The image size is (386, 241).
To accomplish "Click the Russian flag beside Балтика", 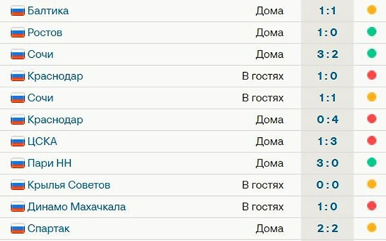I will click(18, 11).
